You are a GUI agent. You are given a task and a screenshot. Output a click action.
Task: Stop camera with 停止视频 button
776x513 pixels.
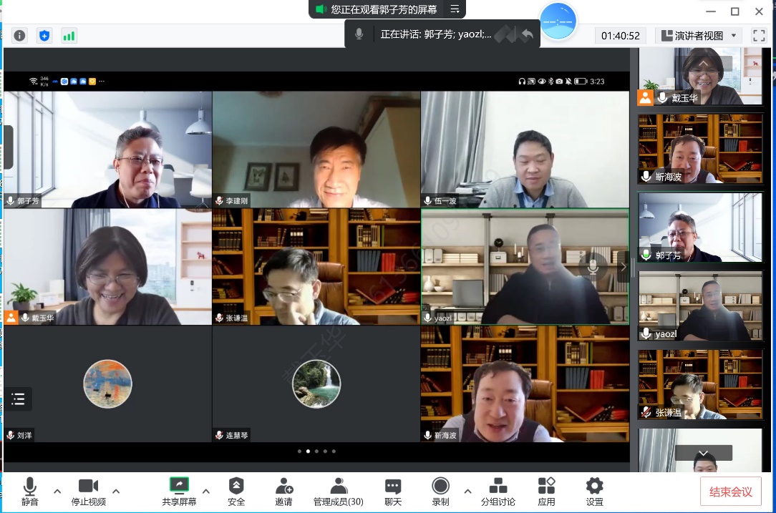(89, 492)
